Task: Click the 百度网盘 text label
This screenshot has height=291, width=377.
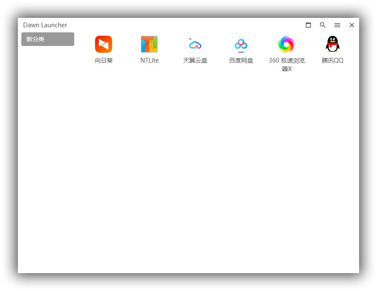Action: pos(241,60)
